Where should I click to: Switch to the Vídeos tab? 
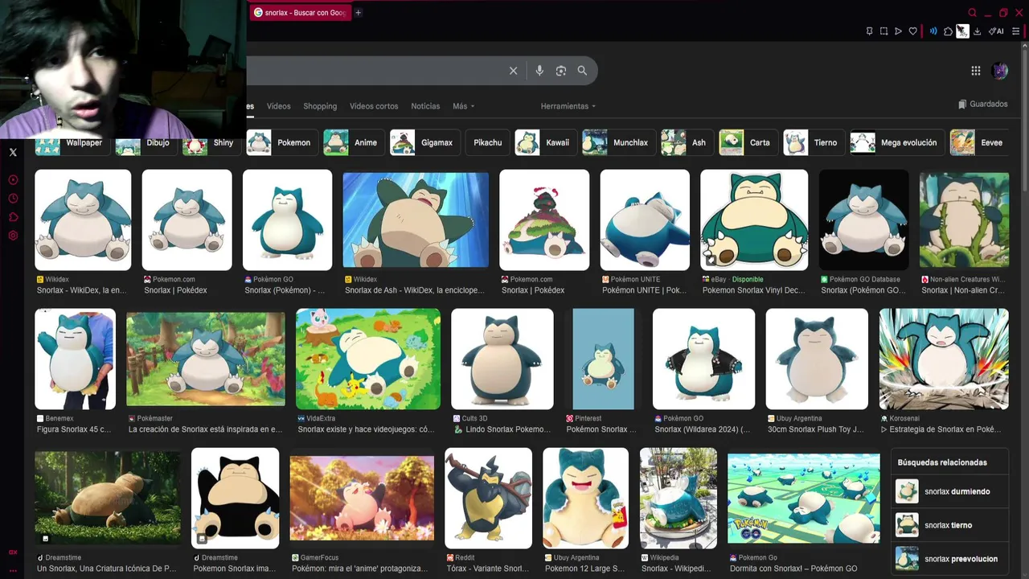(x=279, y=106)
